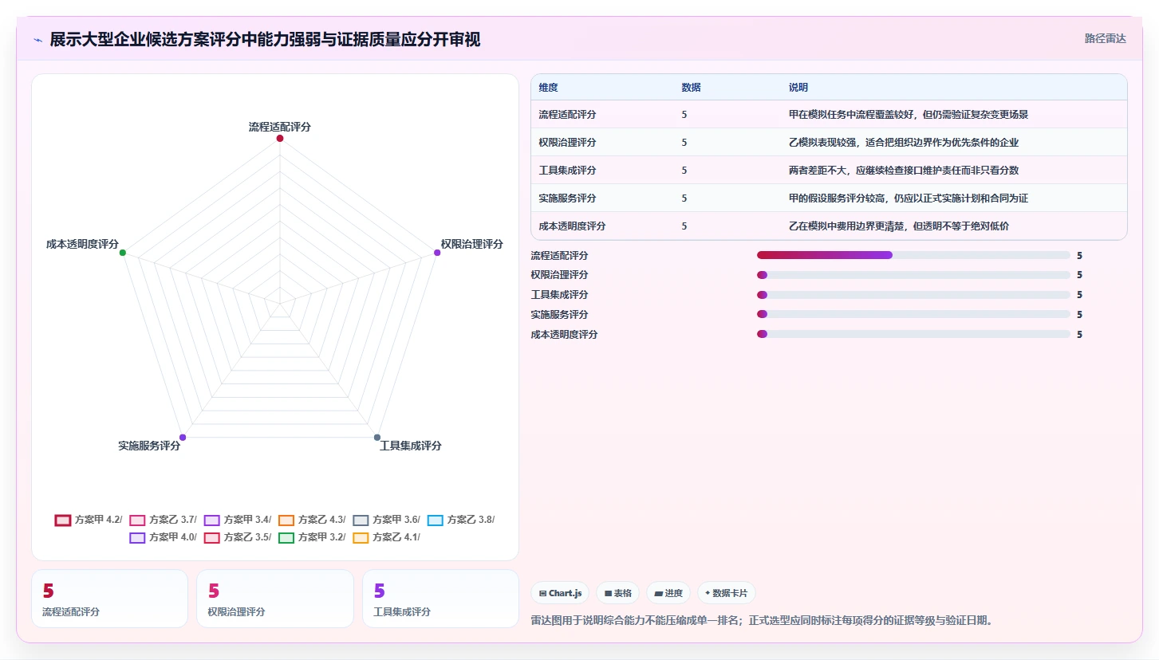Click the 流程适配评分 axis label on the radar
The height and width of the screenshot is (660, 1159).
[x=280, y=127]
